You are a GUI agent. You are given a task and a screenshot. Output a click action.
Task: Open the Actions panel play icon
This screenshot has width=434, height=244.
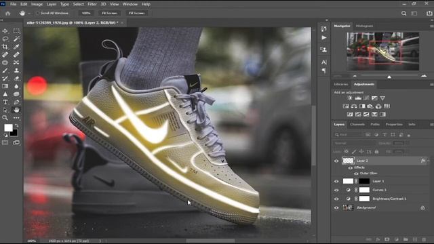324,38
